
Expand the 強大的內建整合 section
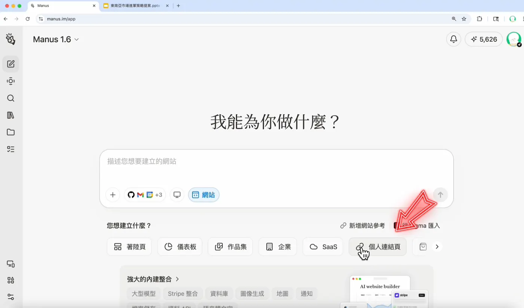(153, 279)
